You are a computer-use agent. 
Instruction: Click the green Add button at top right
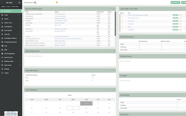pyautogui.click(x=183, y=2)
